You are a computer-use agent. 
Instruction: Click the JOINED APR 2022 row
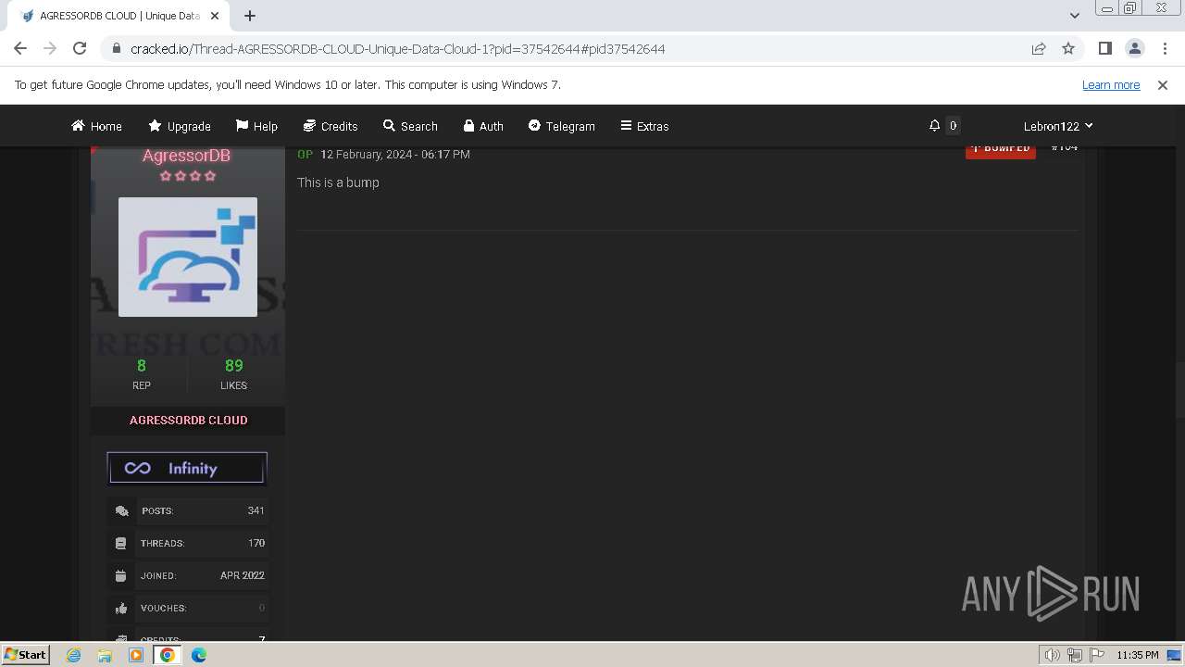pos(188,575)
